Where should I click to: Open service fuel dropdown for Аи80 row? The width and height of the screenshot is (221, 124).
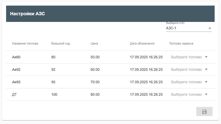point(189,57)
